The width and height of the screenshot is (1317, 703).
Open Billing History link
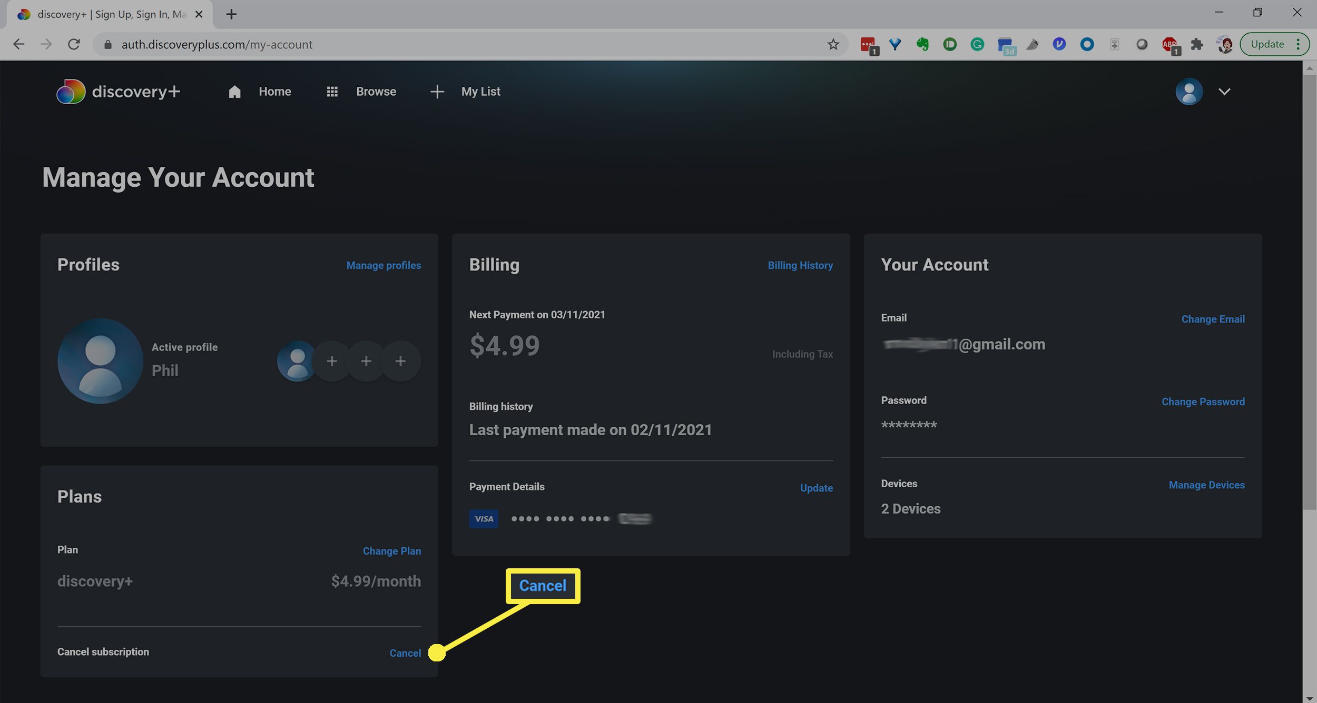click(x=800, y=265)
